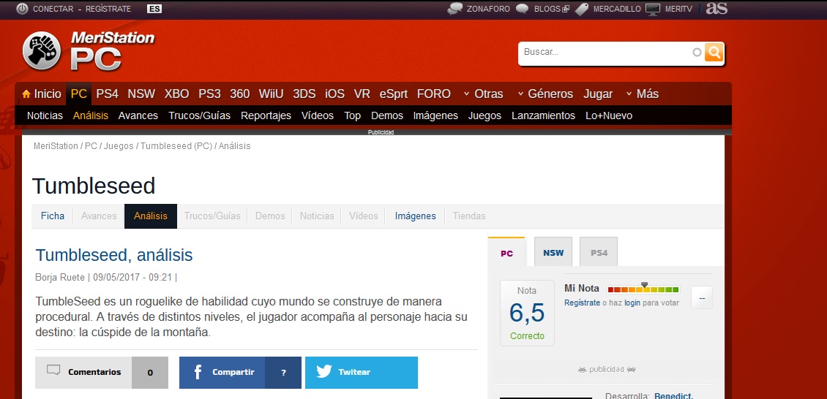The width and height of the screenshot is (827, 399).
Task: Open the ES language selector
Action: [154, 9]
